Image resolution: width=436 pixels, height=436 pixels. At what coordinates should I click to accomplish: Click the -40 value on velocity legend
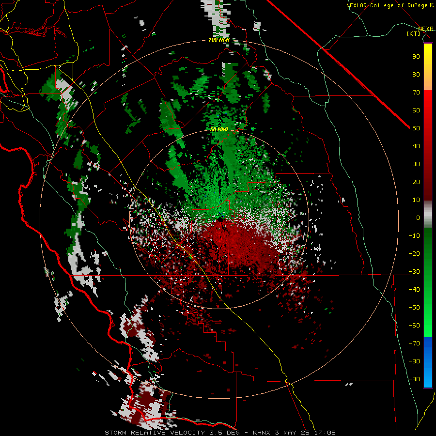point(414,290)
